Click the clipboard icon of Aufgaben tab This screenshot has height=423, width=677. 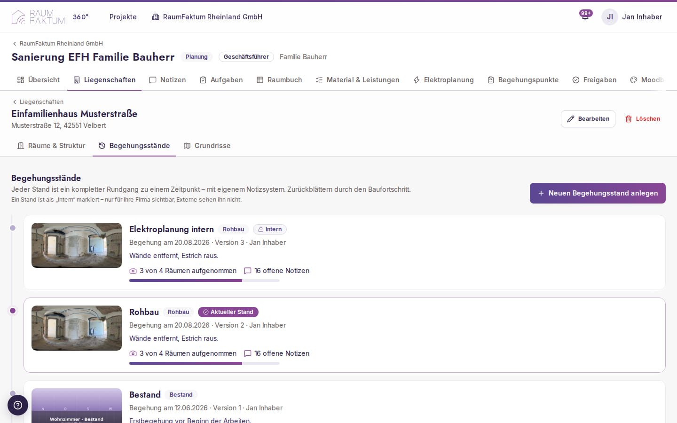coord(203,80)
